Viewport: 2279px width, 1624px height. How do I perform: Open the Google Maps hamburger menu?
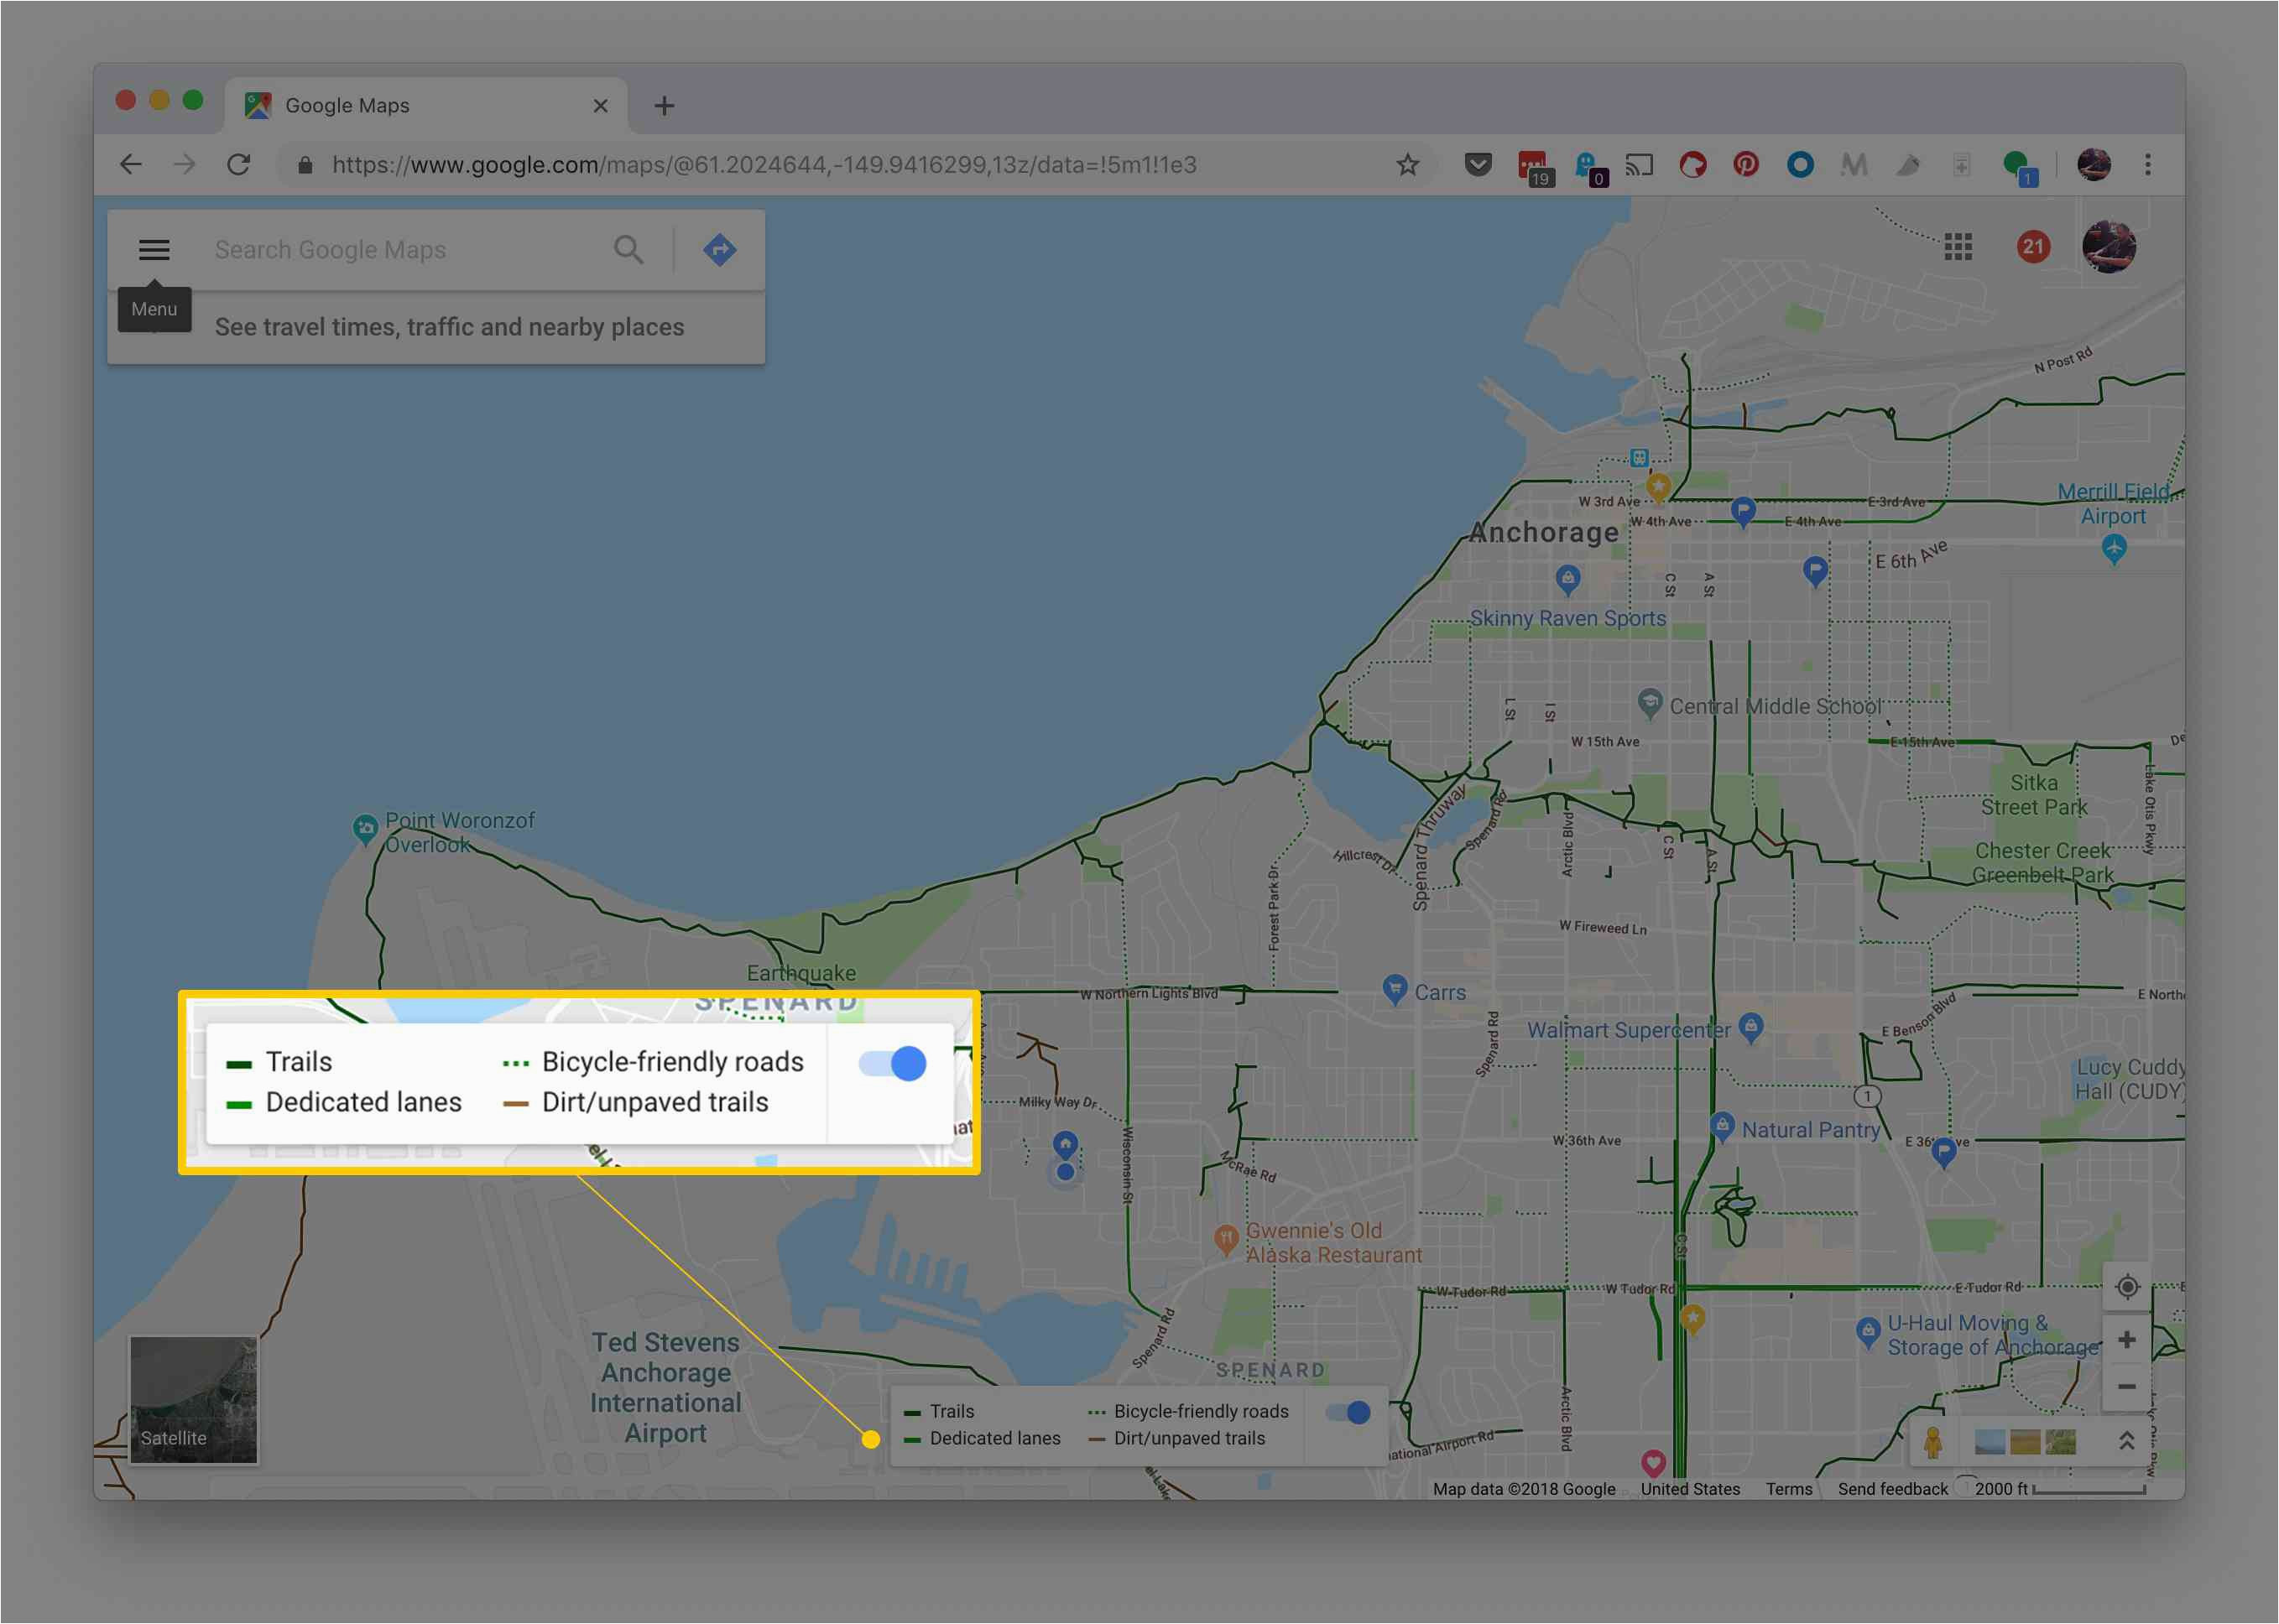[153, 249]
